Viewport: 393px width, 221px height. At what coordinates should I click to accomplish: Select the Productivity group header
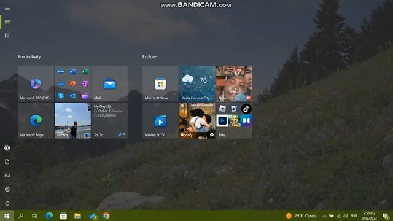(29, 57)
